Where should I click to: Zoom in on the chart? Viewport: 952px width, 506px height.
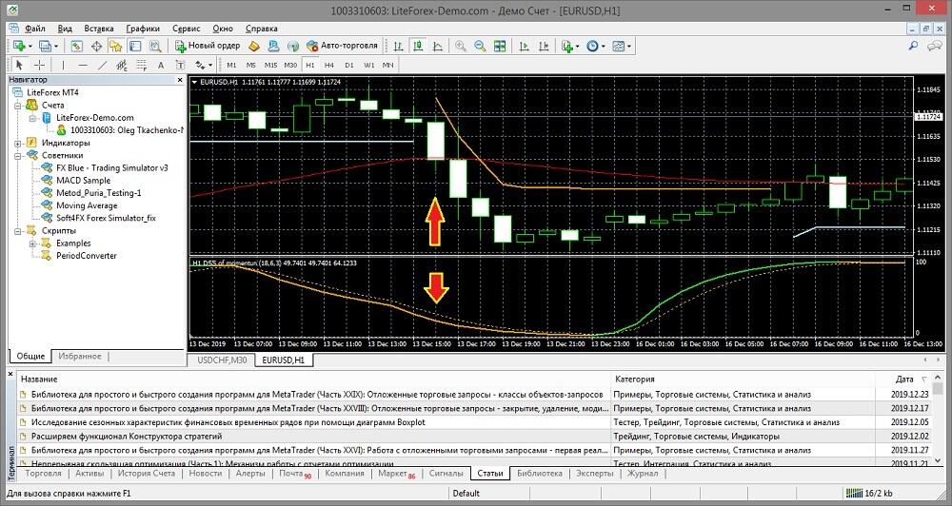click(461, 46)
